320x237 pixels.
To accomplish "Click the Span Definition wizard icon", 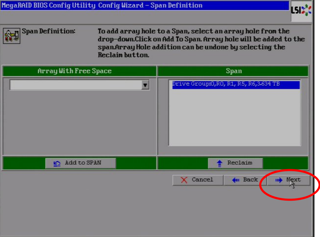I will (12, 36).
